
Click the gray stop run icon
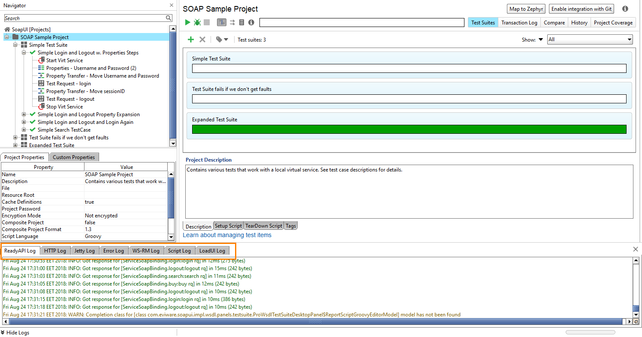click(207, 22)
